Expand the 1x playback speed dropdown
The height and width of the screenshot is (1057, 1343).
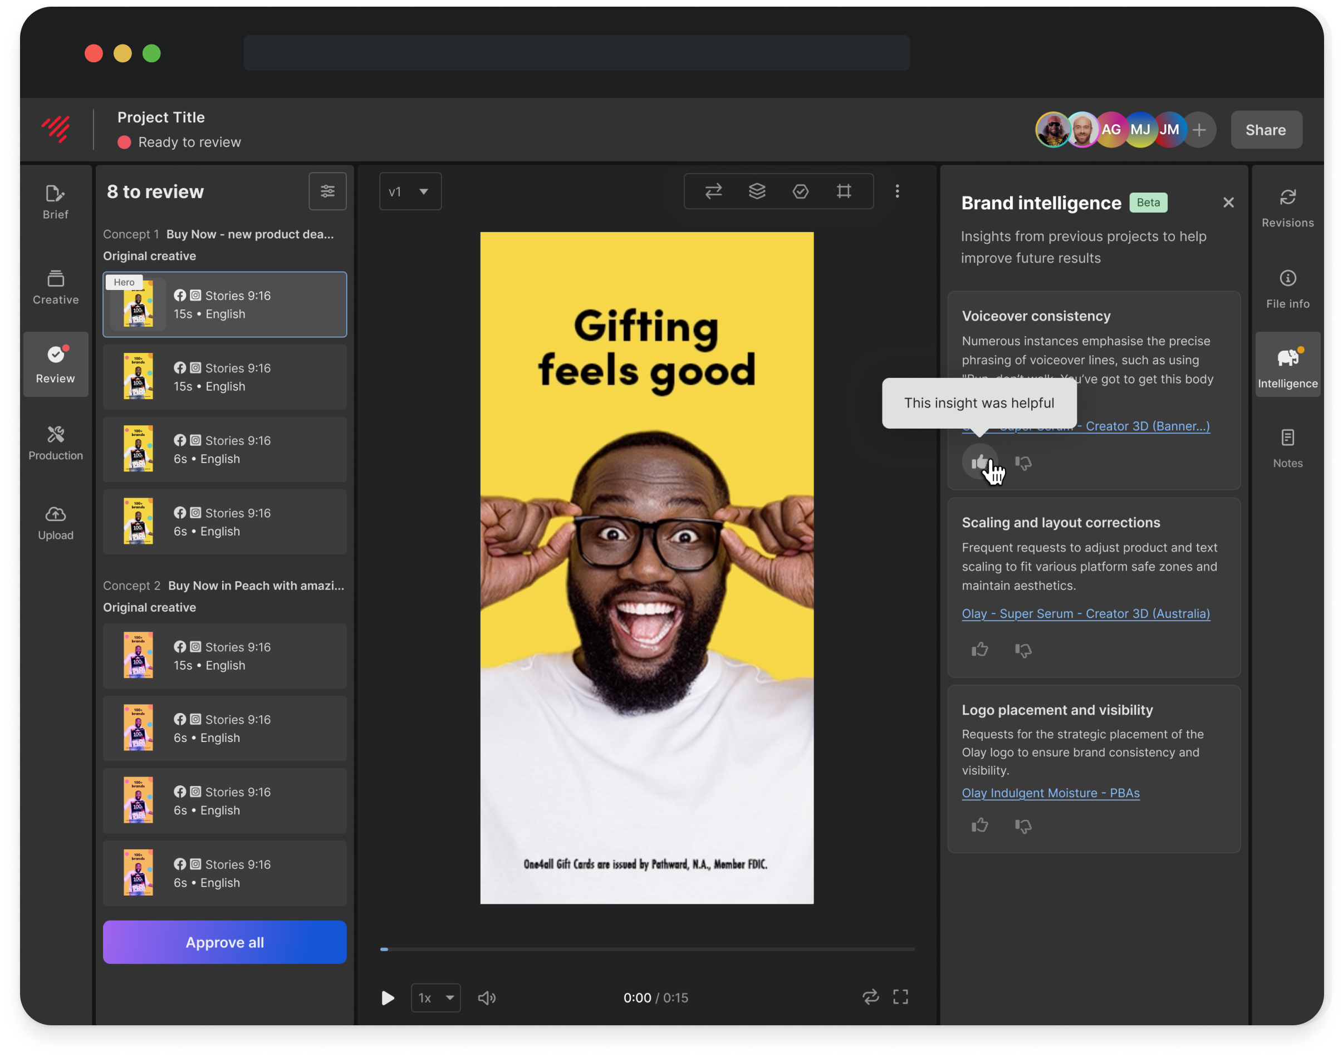point(436,997)
